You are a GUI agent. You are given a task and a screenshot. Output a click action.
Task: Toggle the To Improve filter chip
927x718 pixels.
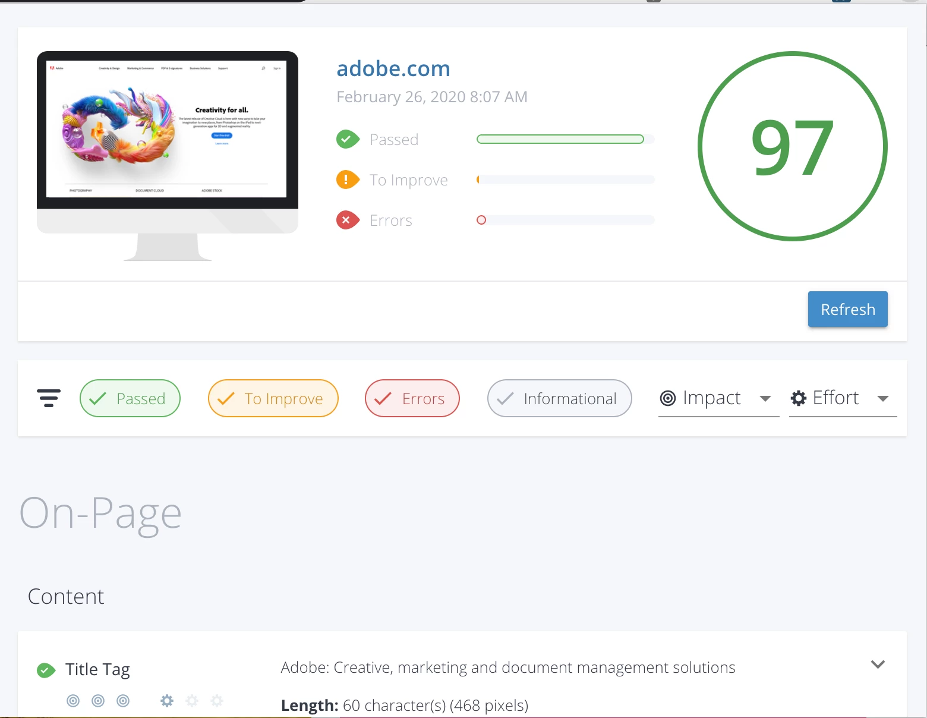click(273, 398)
